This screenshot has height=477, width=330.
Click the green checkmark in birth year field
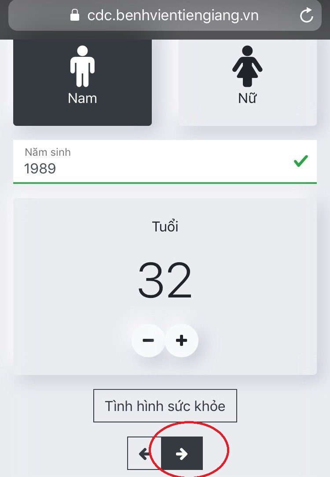[301, 161]
